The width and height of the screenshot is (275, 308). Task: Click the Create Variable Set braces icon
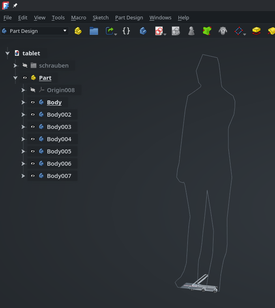click(126, 31)
